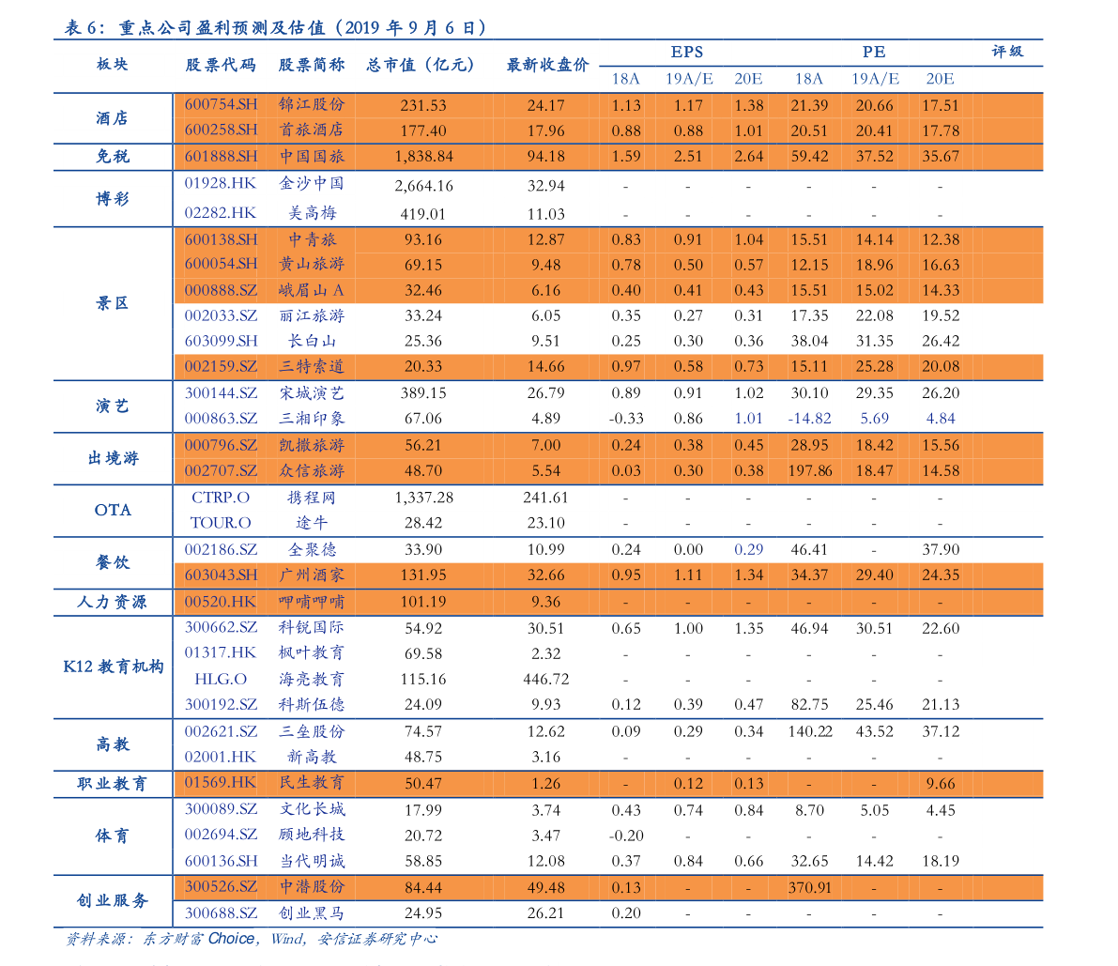Click stock code 300526.SZ
This screenshot has width=1118, height=966.
[x=221, y=886]
